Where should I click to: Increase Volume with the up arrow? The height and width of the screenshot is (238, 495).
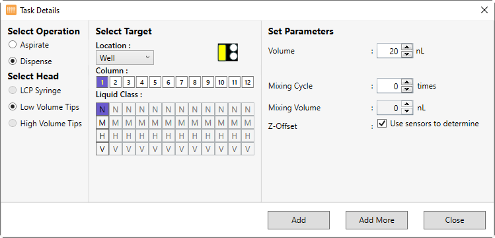point(407,48)
